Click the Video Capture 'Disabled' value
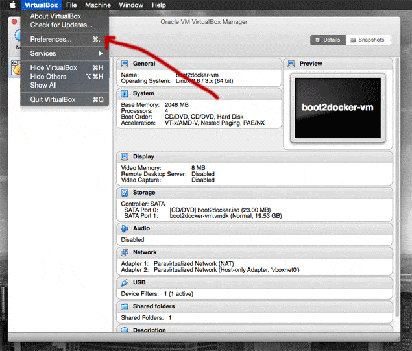Image resolution: width=412 pixels, height=351 pixels. coord(203,180)
